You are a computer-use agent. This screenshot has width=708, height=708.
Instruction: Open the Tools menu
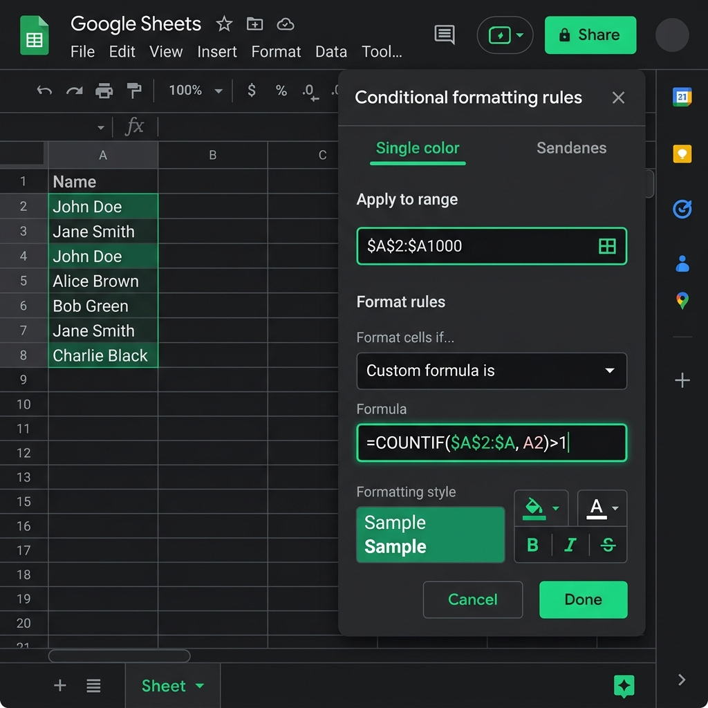point(382,52)
